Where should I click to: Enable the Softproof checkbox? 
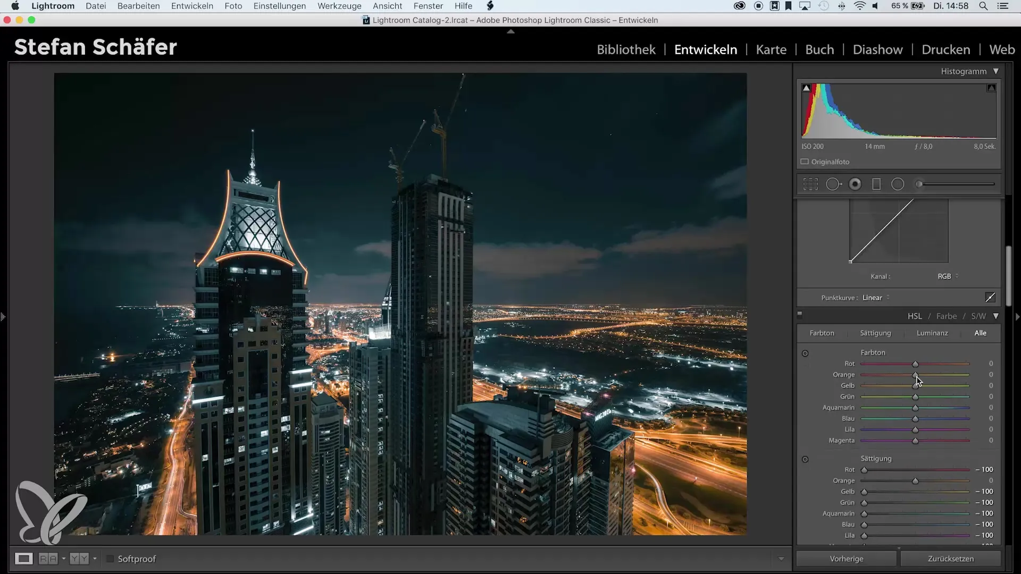click(x=110, y=559)
